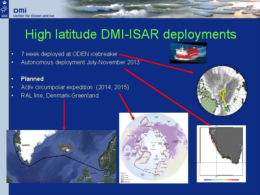Image resolution: width=260 pixels, height=195 pixels.
Task: Select the bold 'Planned' heading
Action: point(32,79)
